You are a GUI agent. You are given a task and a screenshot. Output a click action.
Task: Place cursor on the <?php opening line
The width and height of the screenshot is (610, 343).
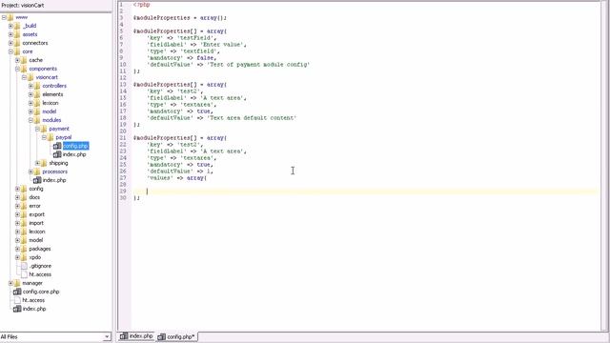tap(141, 5)
